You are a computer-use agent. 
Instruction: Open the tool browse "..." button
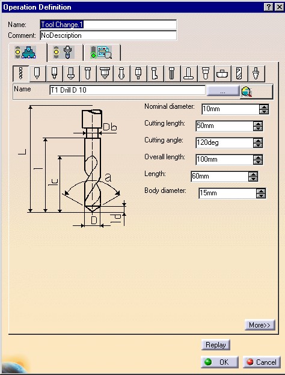click(223, 91)
